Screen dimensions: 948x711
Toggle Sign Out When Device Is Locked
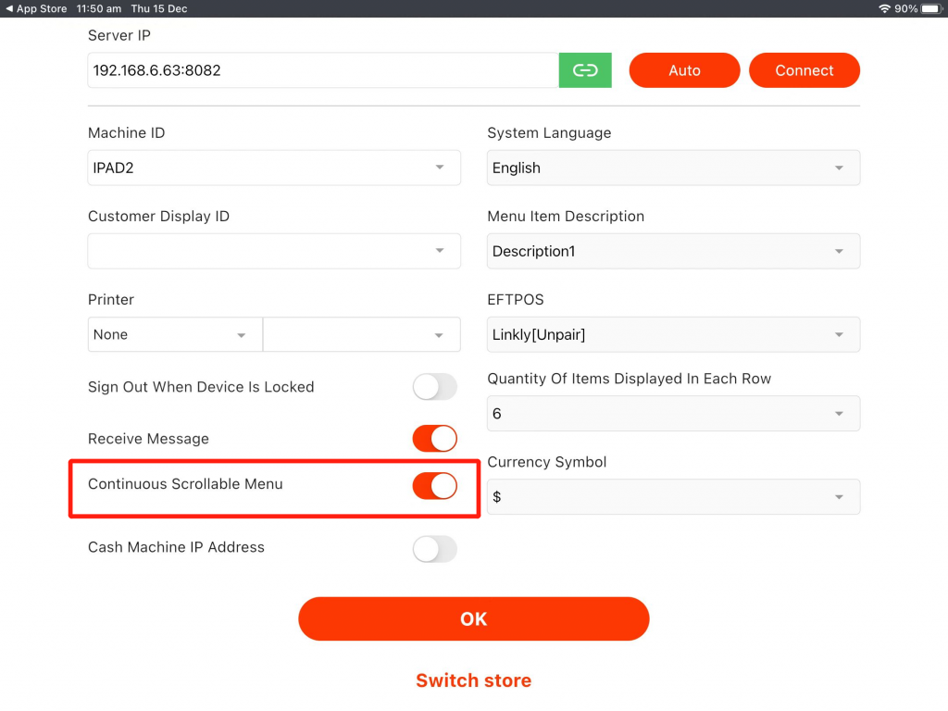click(x=434, y=387)
